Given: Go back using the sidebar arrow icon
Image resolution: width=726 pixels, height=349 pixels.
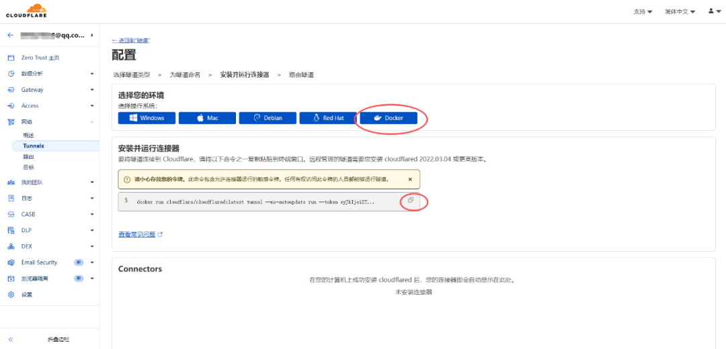Looking at the screenshot, I should point(11,35).
